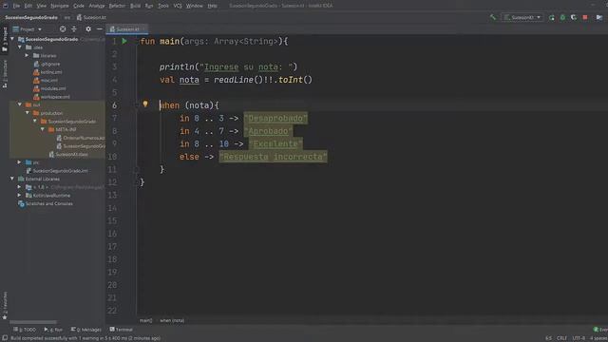Click the tool windows quick-access icon bottom-left
Screen dimensions: 608x342
5,338
